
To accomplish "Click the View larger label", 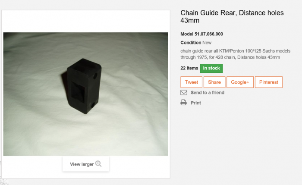I will pos(82,164).
